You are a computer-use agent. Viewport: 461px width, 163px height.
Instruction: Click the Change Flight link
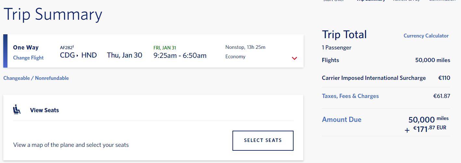click(x=28, y=58)
